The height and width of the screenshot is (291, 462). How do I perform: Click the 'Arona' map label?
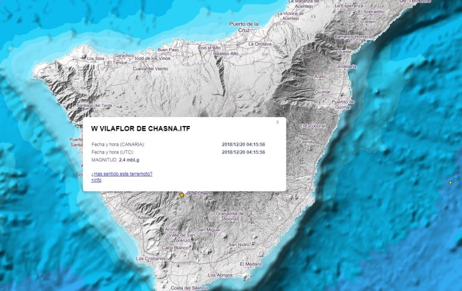coord(171,229)
